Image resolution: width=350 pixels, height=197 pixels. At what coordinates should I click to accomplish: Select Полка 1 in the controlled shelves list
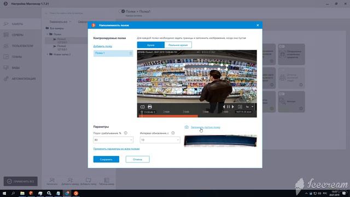pyautogui.click(x=113, y=53)
